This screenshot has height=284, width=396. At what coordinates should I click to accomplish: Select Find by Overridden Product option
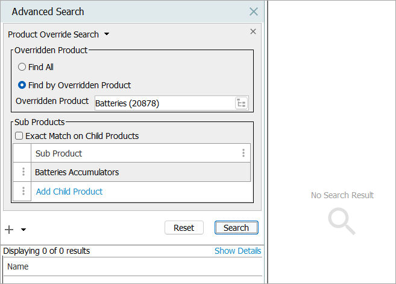click(22, 85)
